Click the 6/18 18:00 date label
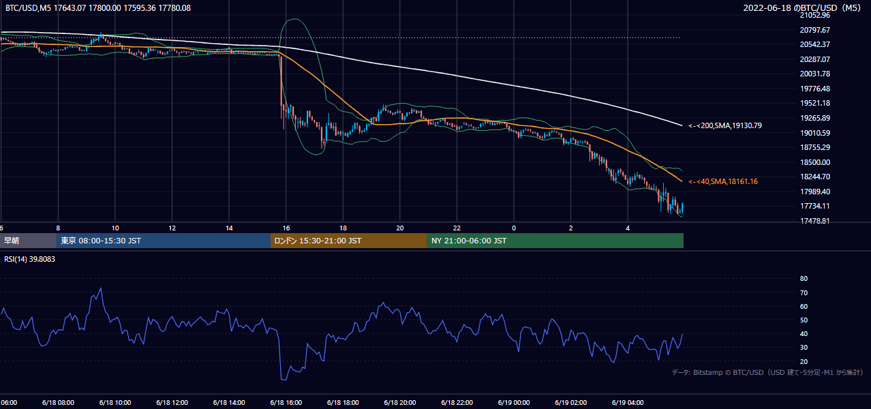The height and width of the screenshot is (409, 871). (x=343, y=402)
